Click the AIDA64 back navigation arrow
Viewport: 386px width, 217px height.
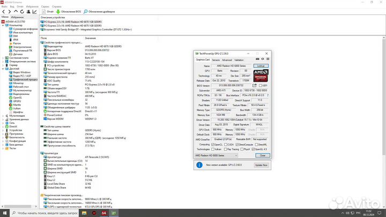[x=3, y=11]
